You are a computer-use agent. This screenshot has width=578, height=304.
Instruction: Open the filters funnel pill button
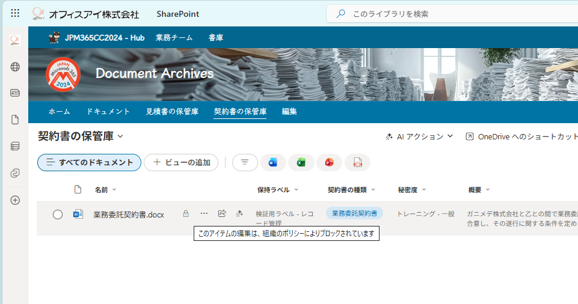click(245, 162)
